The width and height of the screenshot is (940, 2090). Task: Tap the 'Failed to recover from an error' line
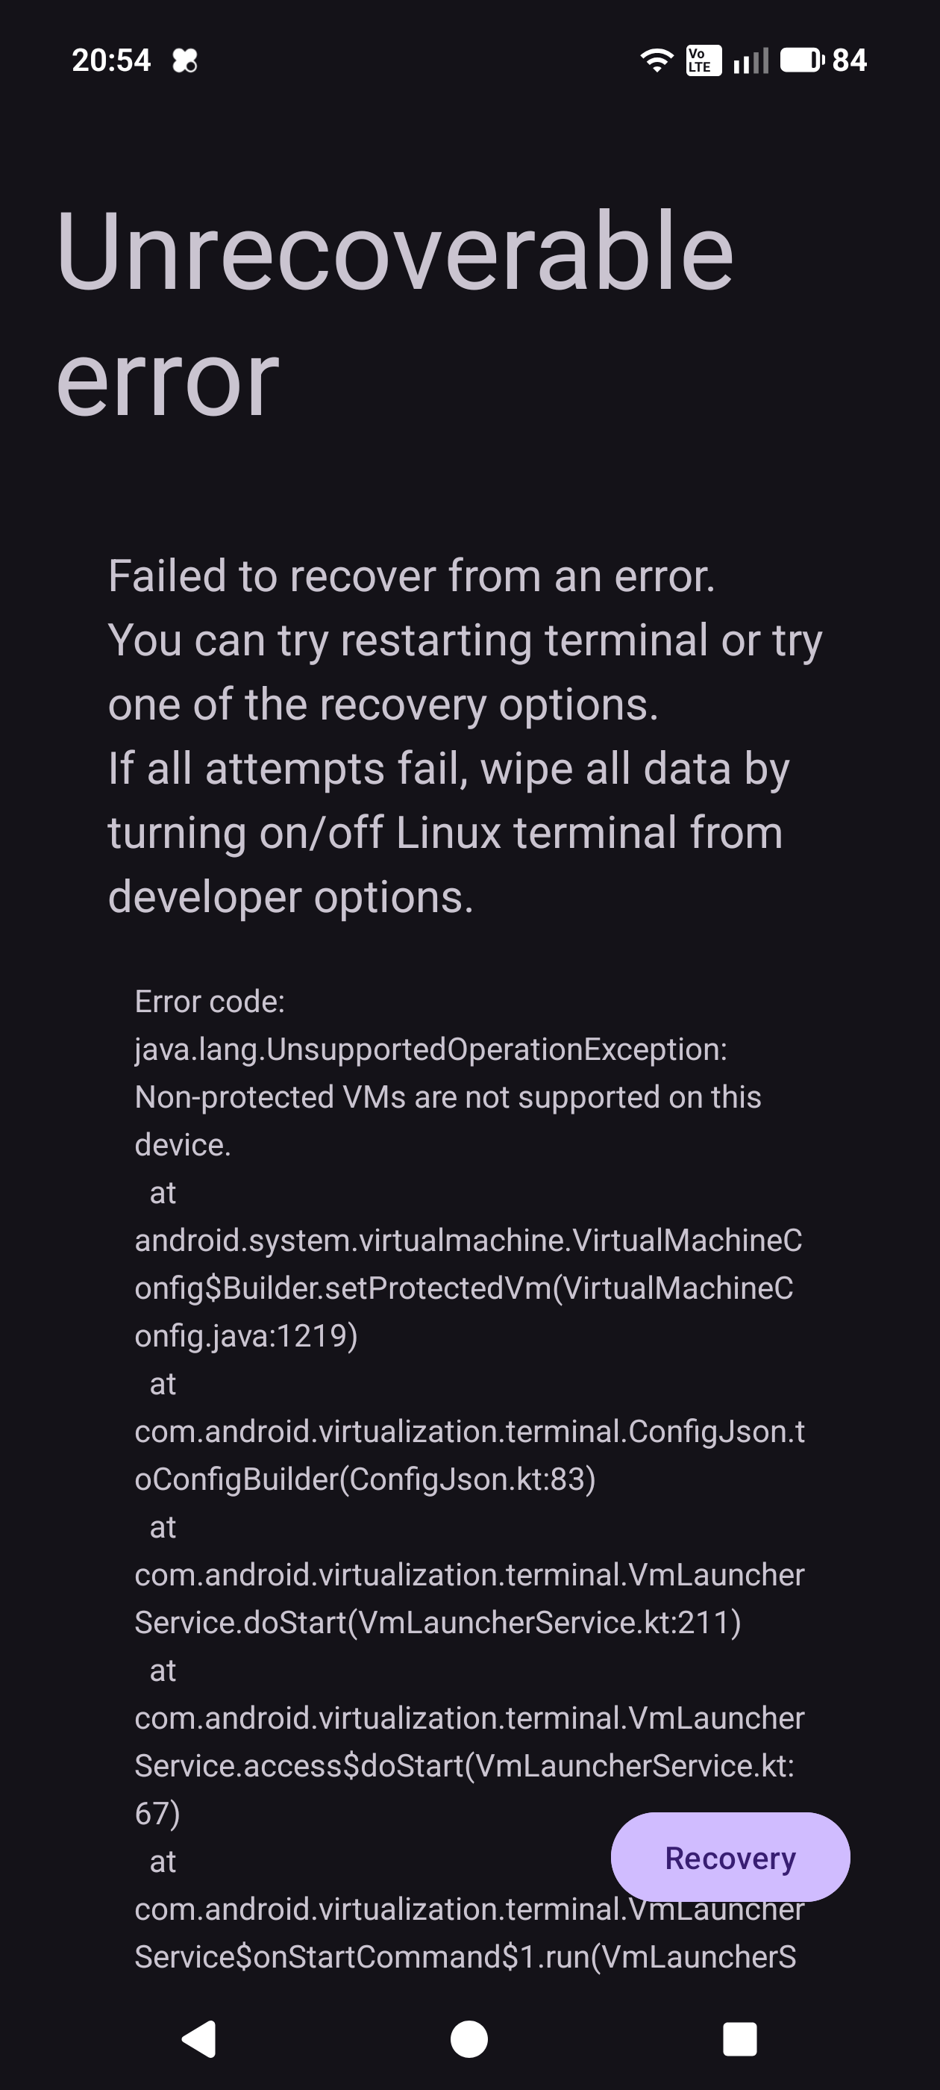(x=412, y=576)
